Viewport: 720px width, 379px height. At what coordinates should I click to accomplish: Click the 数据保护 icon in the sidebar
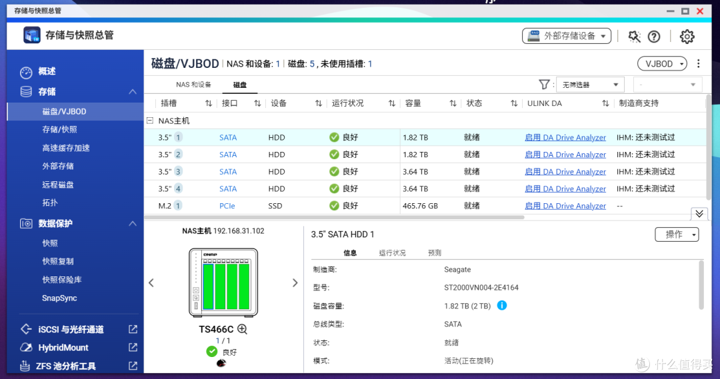(26, 223)
